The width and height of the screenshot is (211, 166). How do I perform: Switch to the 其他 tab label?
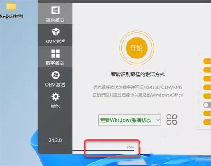[55, 106]
